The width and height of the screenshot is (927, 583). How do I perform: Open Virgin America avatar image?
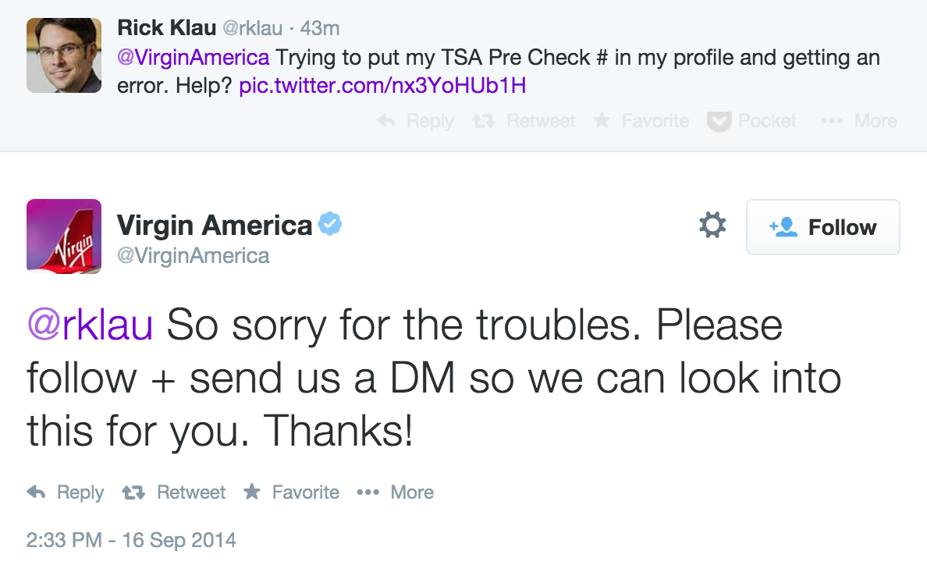pos(64,236)
